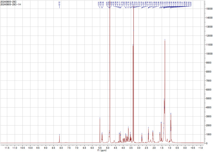Image resolution: width=213 pixels, height=152 pixels.
Task: Click the 2.5 ppm axis tick label
Action: point(146,148)
